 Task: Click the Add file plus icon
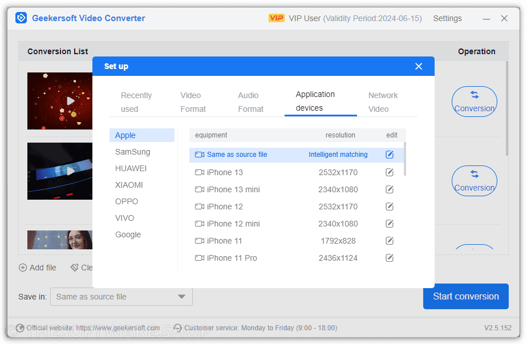[23, 268]
